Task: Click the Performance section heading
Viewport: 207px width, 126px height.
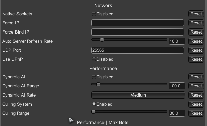Action: 103,68
